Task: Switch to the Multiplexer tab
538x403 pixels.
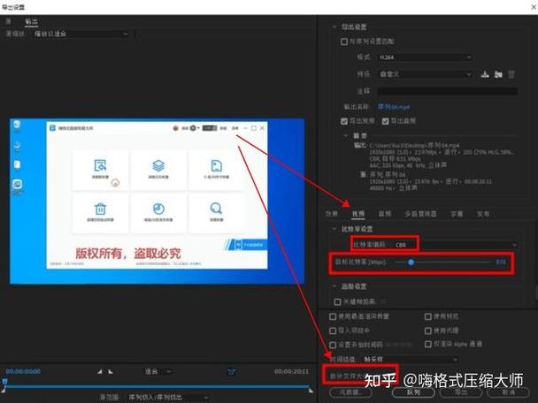Action: (x=420, y=214)
